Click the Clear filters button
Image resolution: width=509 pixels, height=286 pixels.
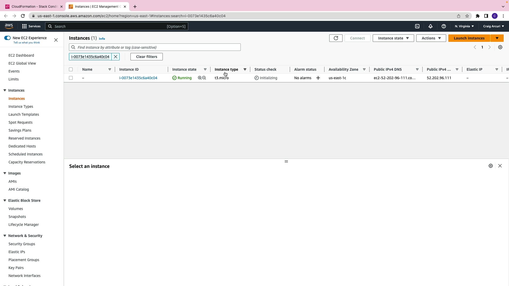pos(146,57)
